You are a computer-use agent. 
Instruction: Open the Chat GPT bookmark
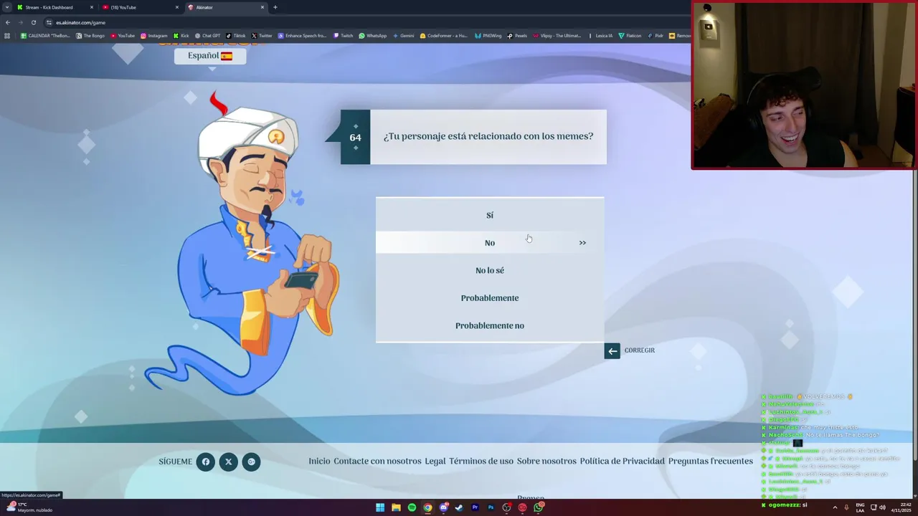coord(208,36)
